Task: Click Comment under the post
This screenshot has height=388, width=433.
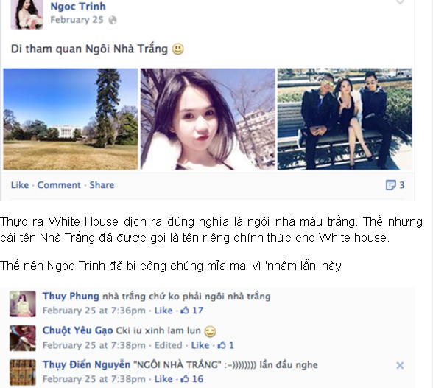Action: click(x=59, y=185)
